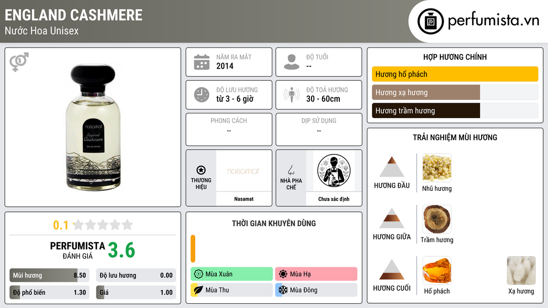Click the DỊP SỬ DỤNG panel heading
Image resolution: width=548 pixels, height=308 pixels.
click(x=319, y=121)
